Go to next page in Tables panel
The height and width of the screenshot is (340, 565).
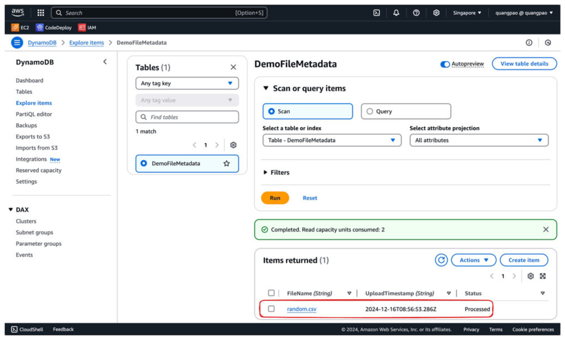(217, 145)
